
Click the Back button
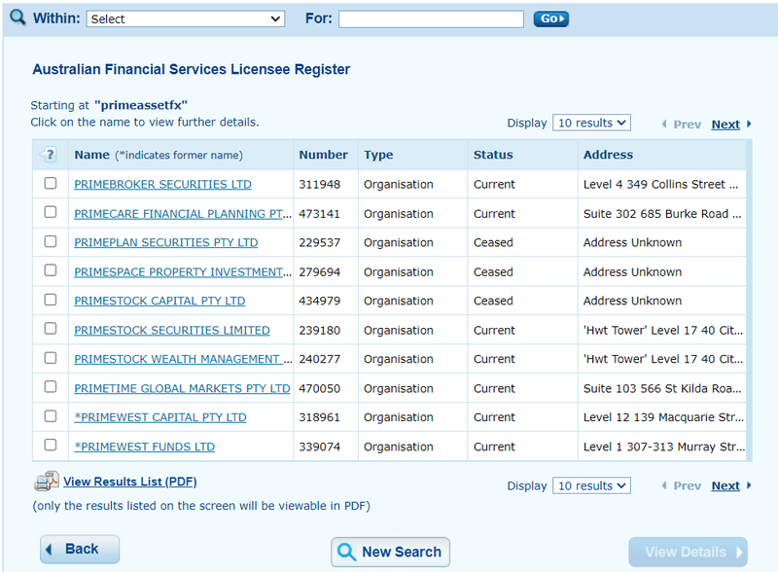pos(80,550)
